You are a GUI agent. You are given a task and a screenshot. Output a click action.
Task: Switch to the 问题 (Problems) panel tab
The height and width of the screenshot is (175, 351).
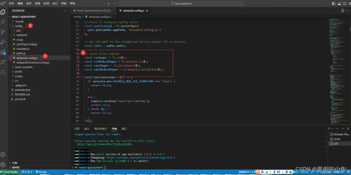[x=77, y=129]
